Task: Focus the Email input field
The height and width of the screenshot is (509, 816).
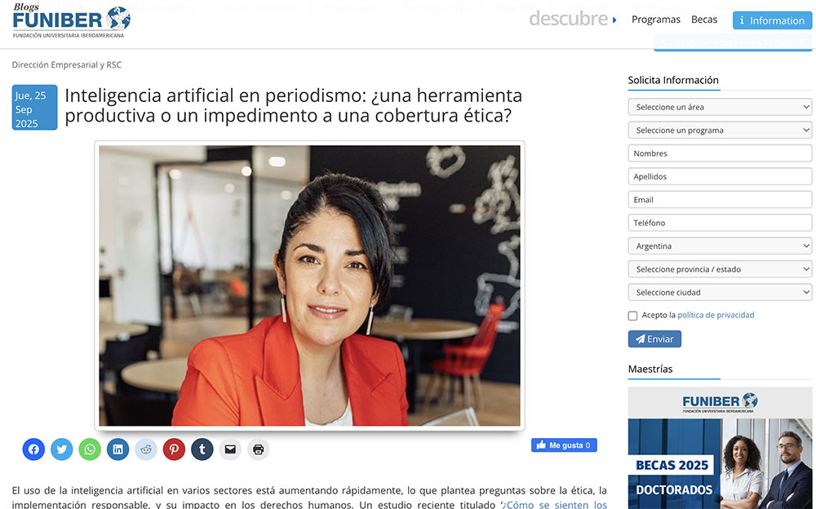Action: coord(720,199)
